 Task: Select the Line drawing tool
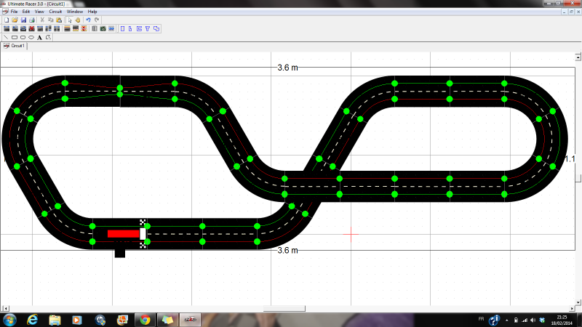[x=6, y=36]
